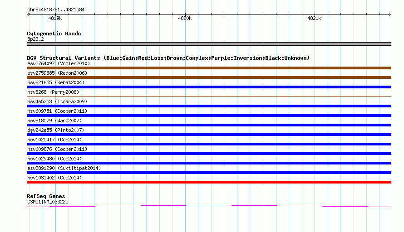Click the chr8:4818781..4821584 region label
The height and width of the screenshot is (232, 404).
pos(56,10)
